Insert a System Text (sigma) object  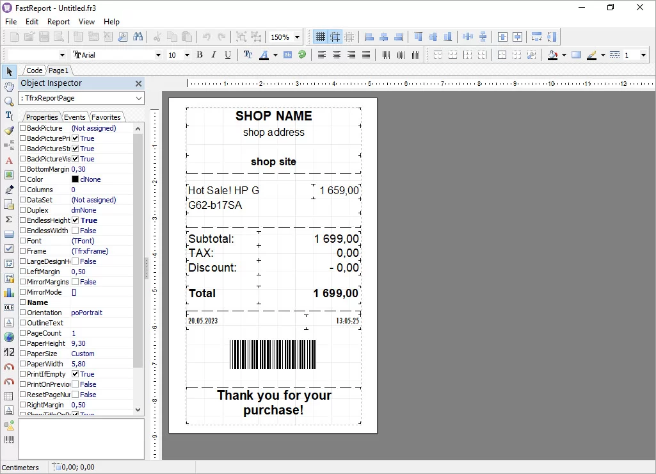point(8,219)
